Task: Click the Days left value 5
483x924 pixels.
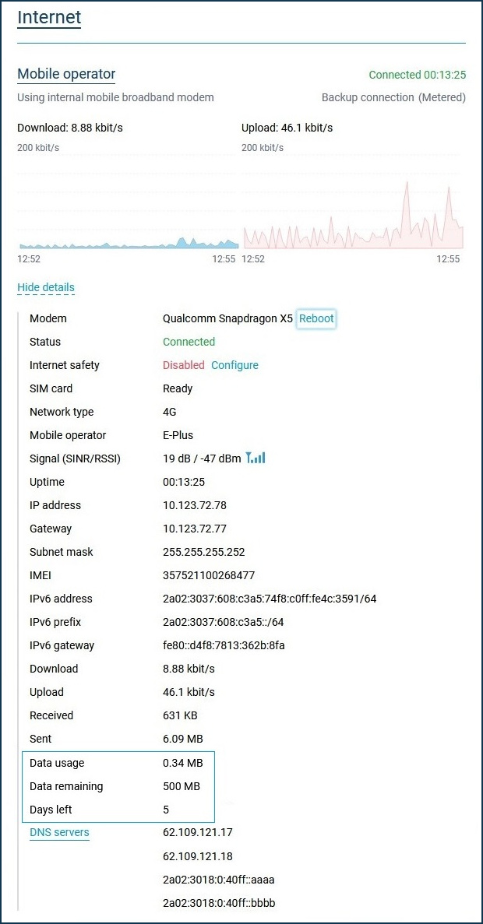Action: pos(166,810)
